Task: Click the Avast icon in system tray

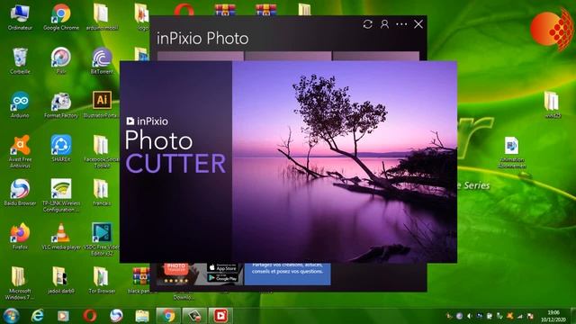Action: pos(510,316)
